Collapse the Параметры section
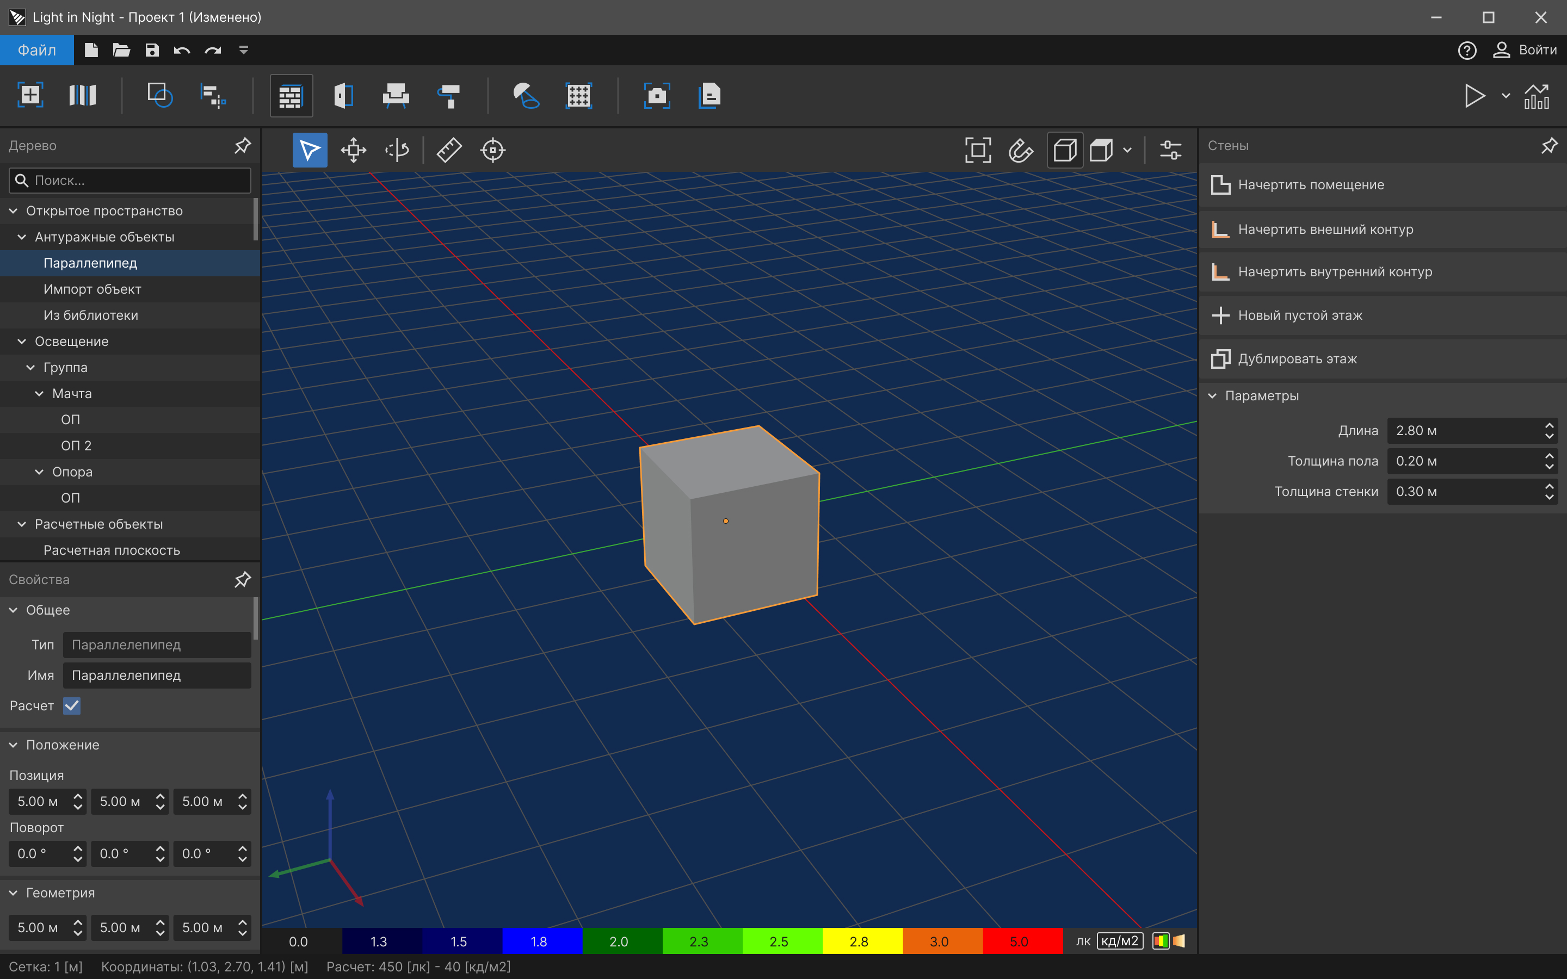1567x979 pixels. pos(1212,395)
